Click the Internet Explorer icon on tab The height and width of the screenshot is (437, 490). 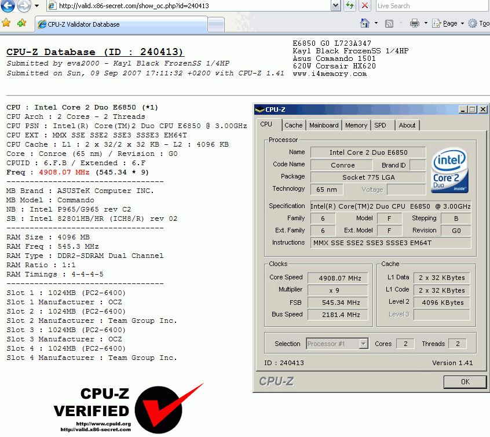tap(42, 24)
